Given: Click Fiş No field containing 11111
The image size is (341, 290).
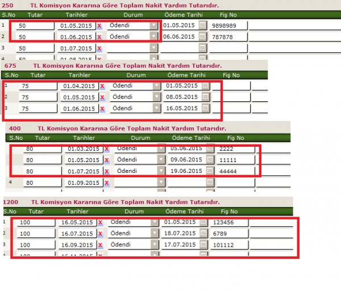Looking at the screenshot, I should click(x=236, y=160).
